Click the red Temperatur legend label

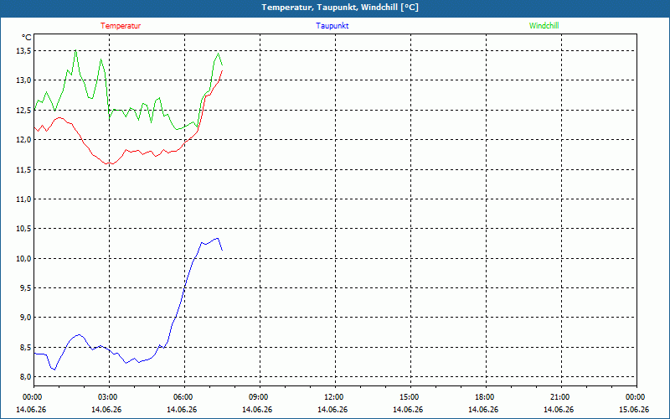pyautogui.click(x=121, y=26)
